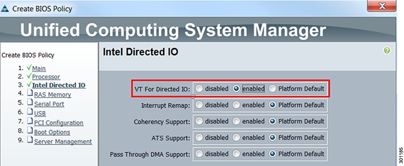Click the Cisco logo icon in title bar
This screenshot has height=166, width=404.
(5, 8)
